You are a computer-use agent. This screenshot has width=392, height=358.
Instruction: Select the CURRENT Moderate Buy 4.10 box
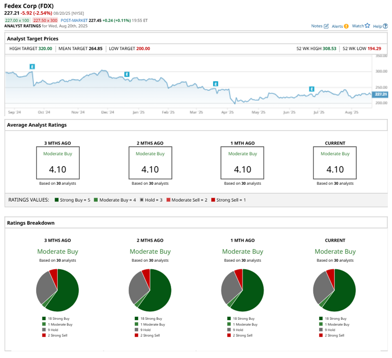coord(335,163)
